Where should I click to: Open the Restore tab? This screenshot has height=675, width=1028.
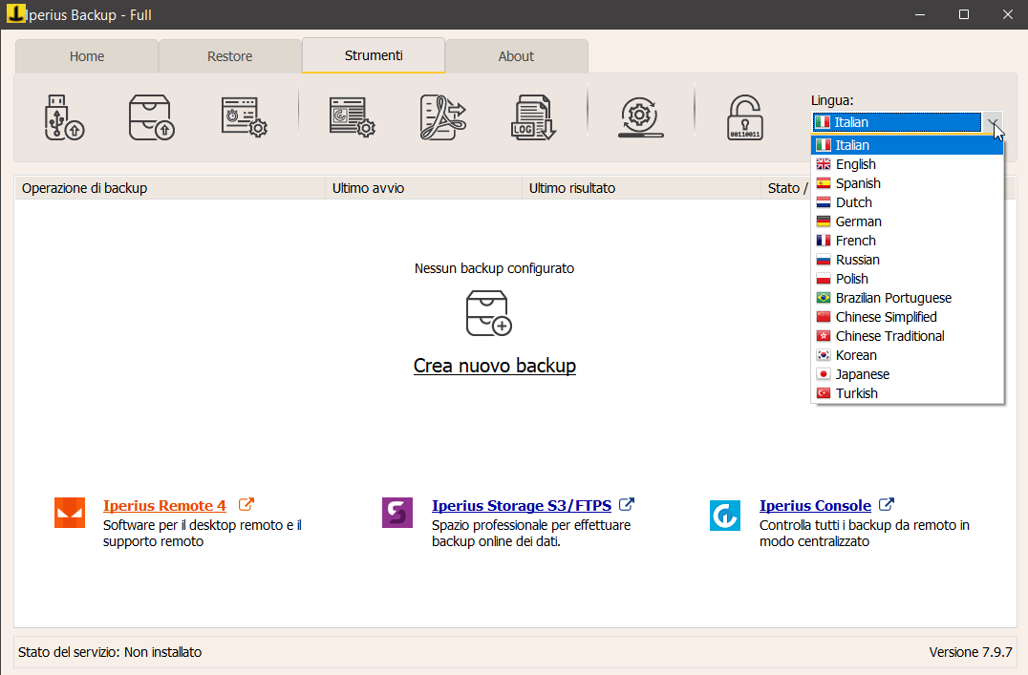tap(229, 56)
